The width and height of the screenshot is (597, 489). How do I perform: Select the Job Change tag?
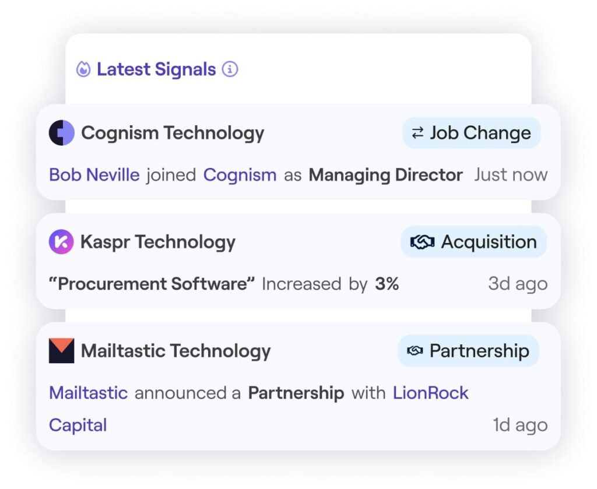click(x=472, y=133)
